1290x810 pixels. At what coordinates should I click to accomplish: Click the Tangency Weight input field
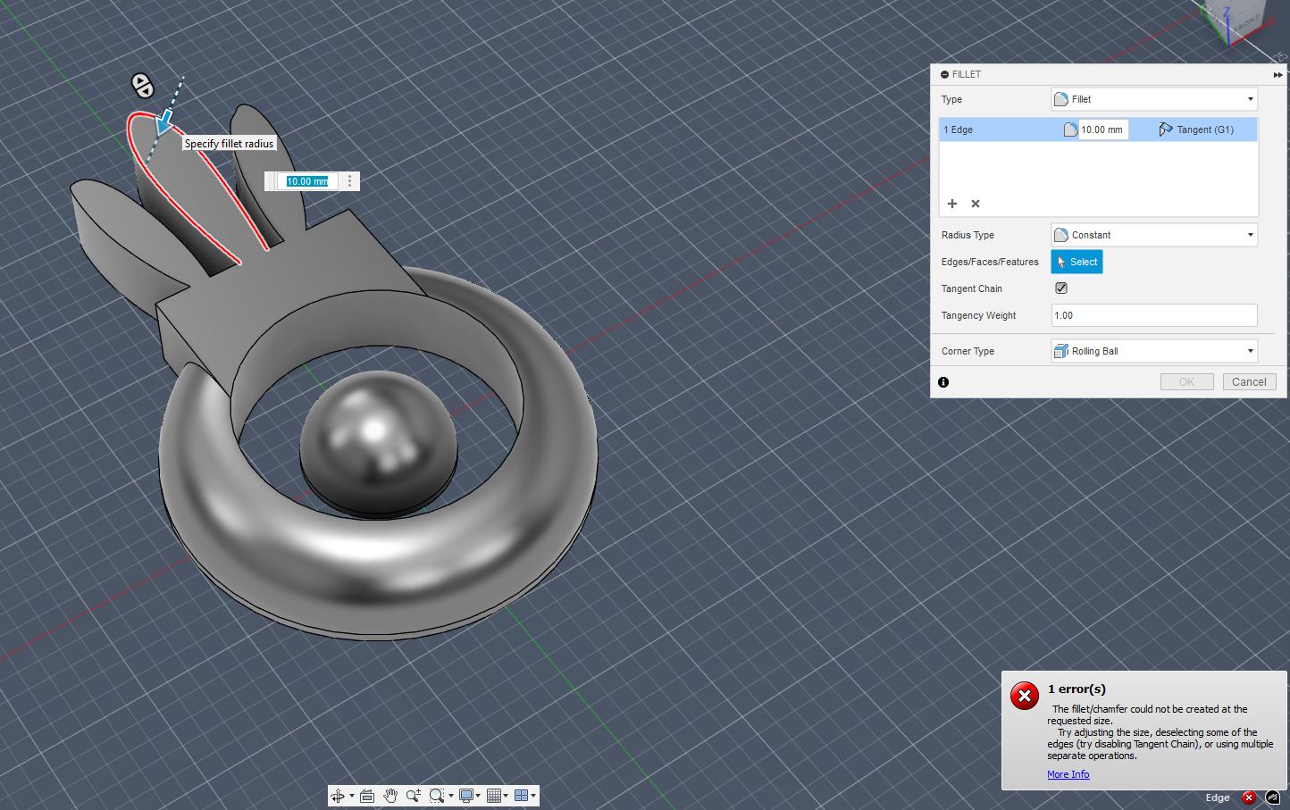click(x=1154, y=315)
